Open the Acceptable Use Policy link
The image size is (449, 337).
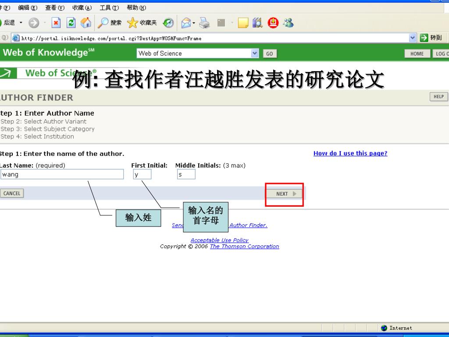click(x=219, y=240)
